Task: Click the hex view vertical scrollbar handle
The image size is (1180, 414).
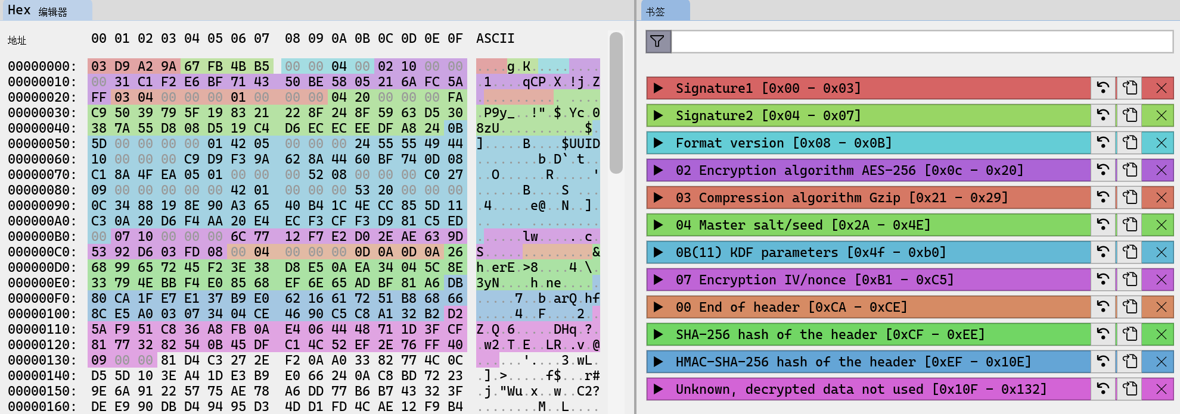Action: (x=616, y=102)
